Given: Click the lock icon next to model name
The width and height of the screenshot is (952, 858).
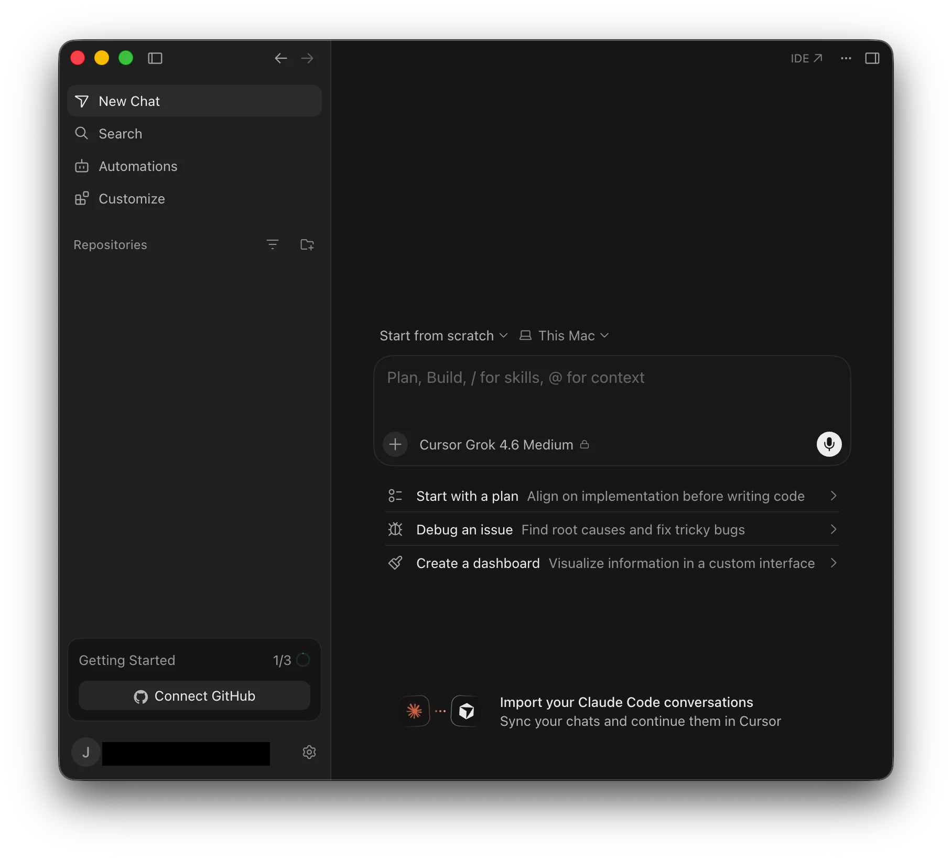Looking at the screenshot, I should tap(585, 445).
